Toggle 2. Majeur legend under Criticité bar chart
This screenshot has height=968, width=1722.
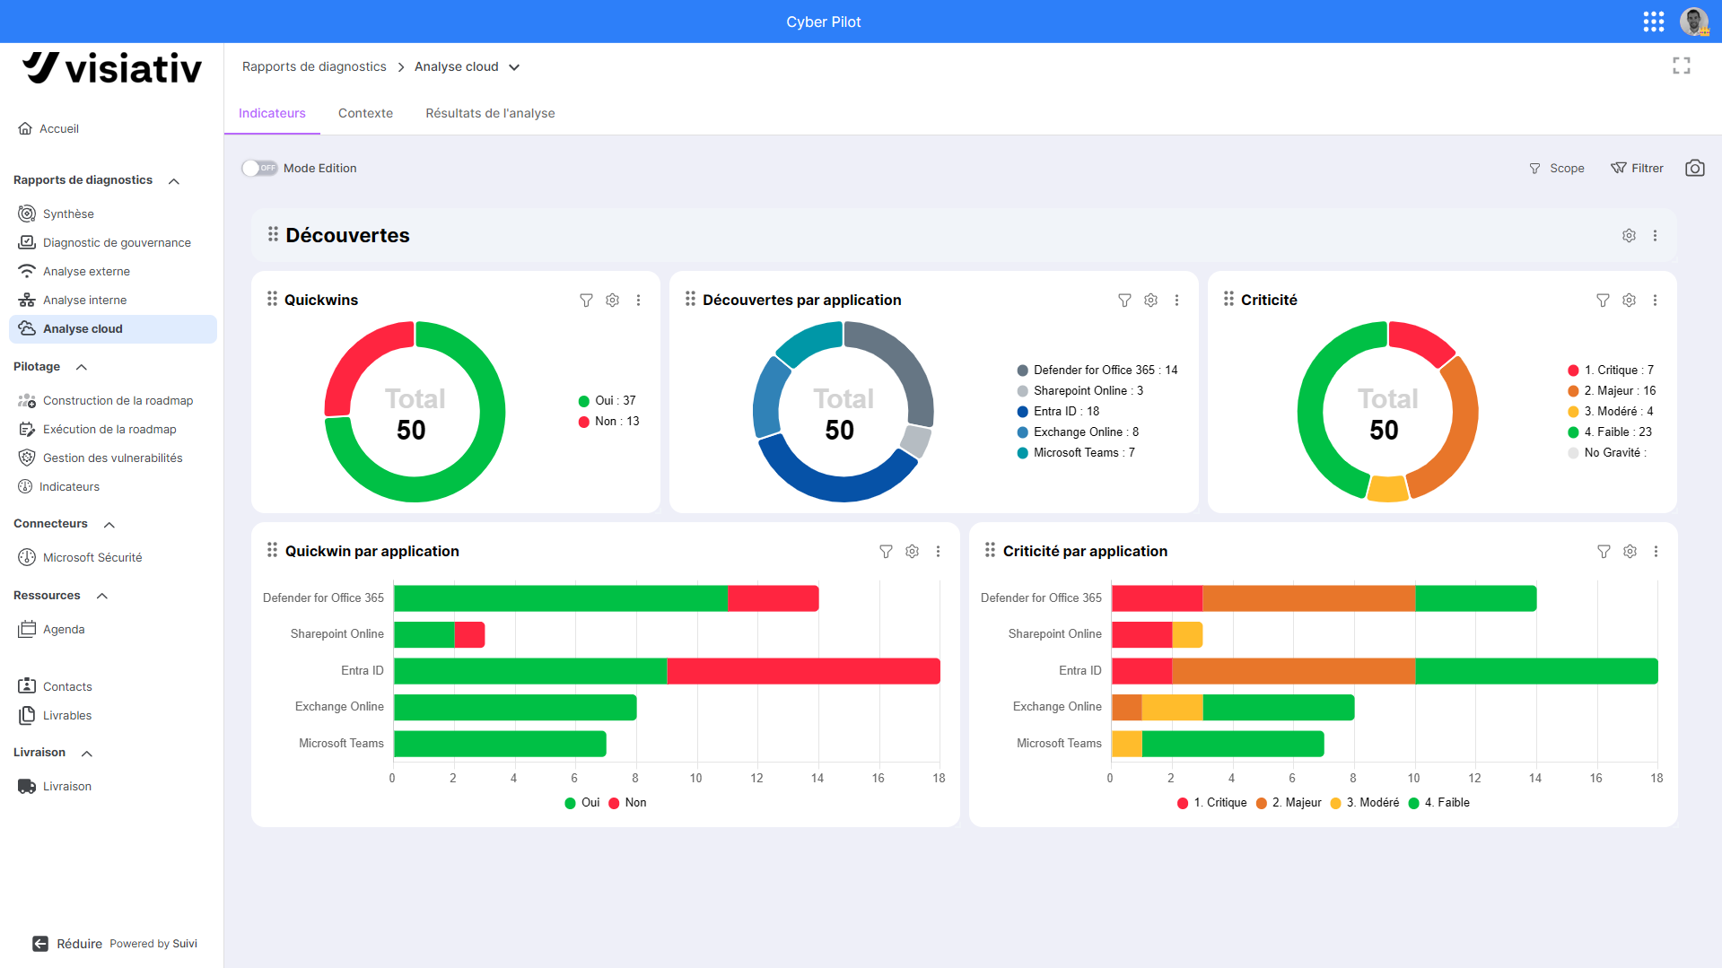pos(1289,803)
